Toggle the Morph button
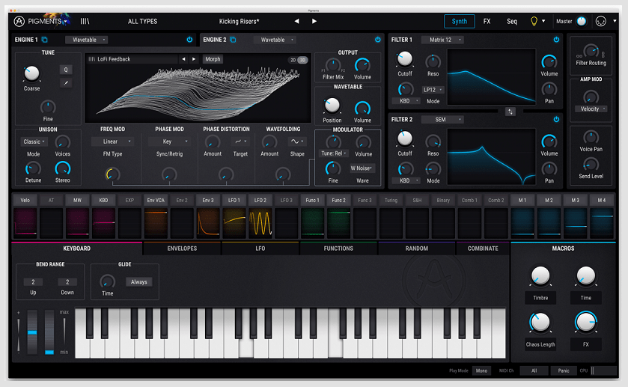Viewport: 628px width, 387px height. [x=213, y=59]
